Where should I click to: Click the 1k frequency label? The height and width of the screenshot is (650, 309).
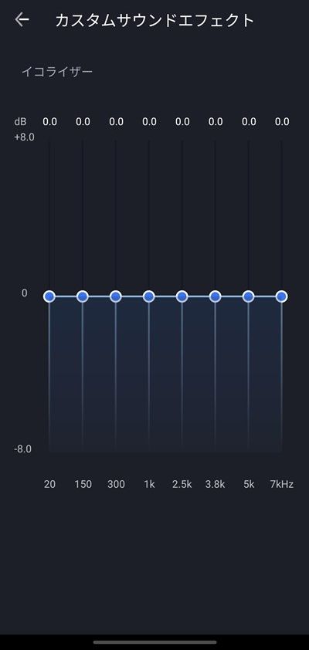[x=149, y=484]
